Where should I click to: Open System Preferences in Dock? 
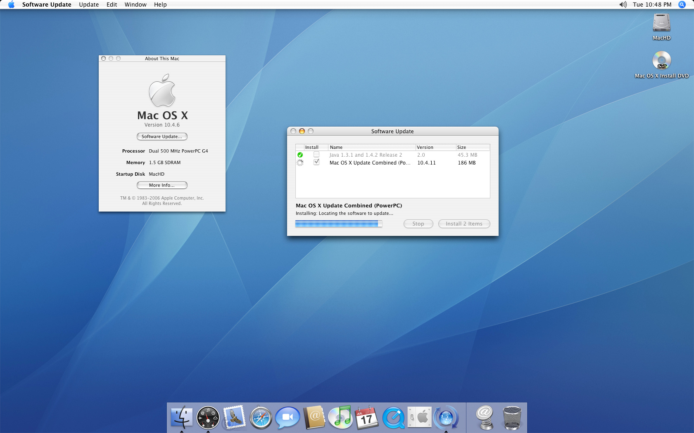point(420,417)
